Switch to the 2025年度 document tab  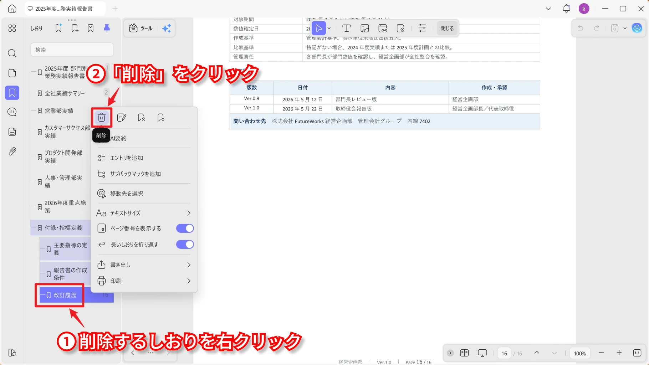click(65, 9)
